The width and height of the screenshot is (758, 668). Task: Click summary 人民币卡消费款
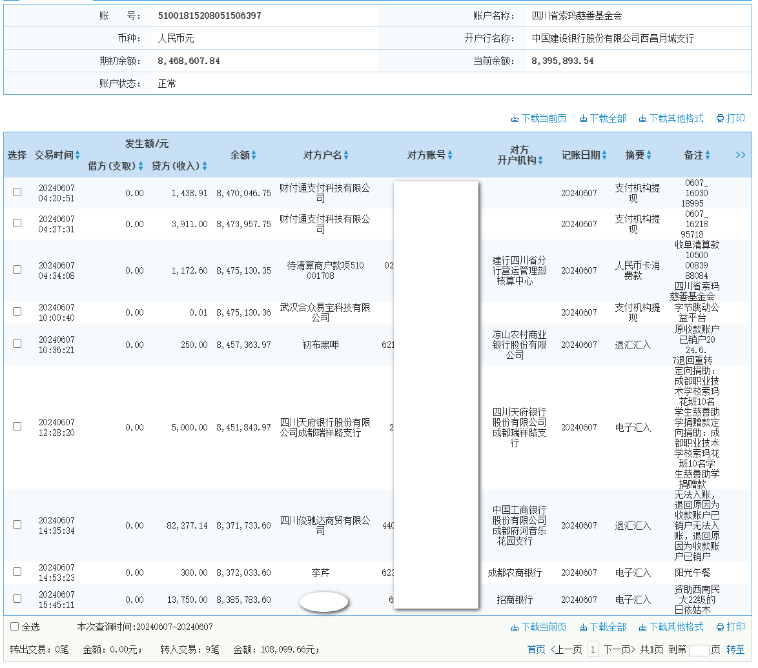[x=637, y=270]
